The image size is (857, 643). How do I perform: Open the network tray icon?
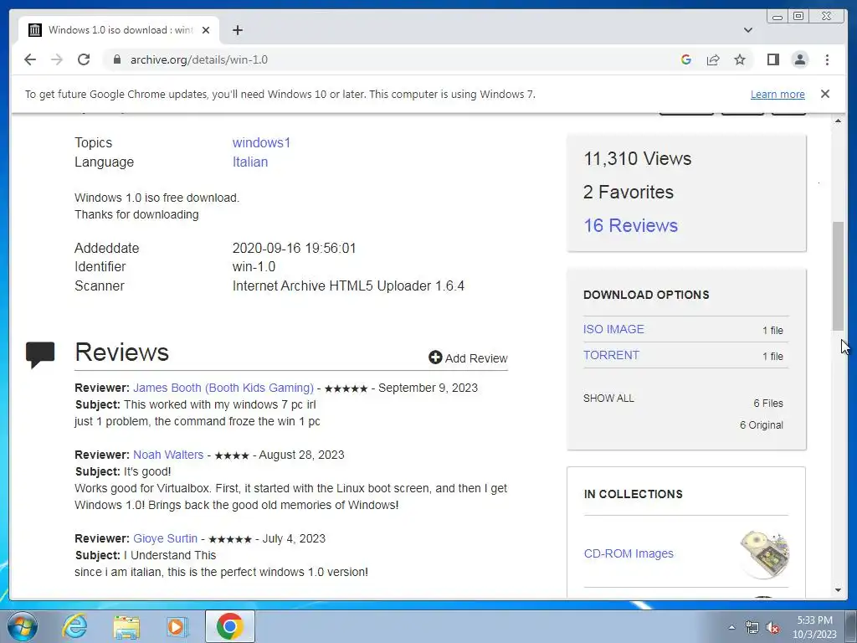pos(752,628)
